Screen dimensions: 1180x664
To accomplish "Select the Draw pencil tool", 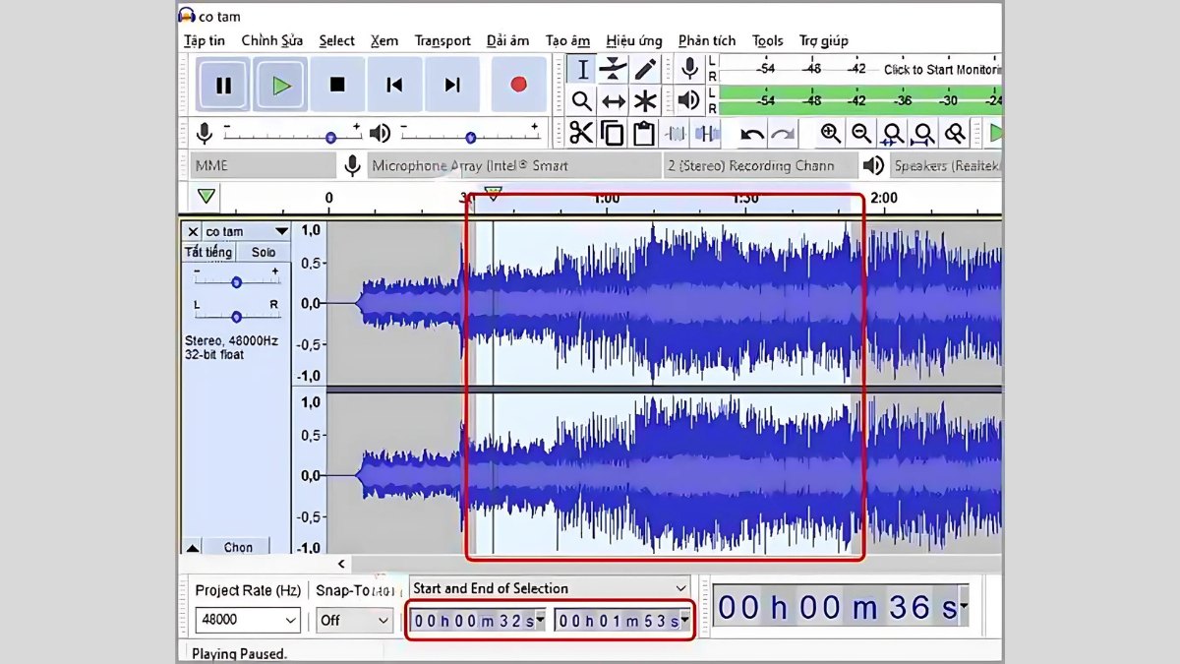I will click(645, 69).
